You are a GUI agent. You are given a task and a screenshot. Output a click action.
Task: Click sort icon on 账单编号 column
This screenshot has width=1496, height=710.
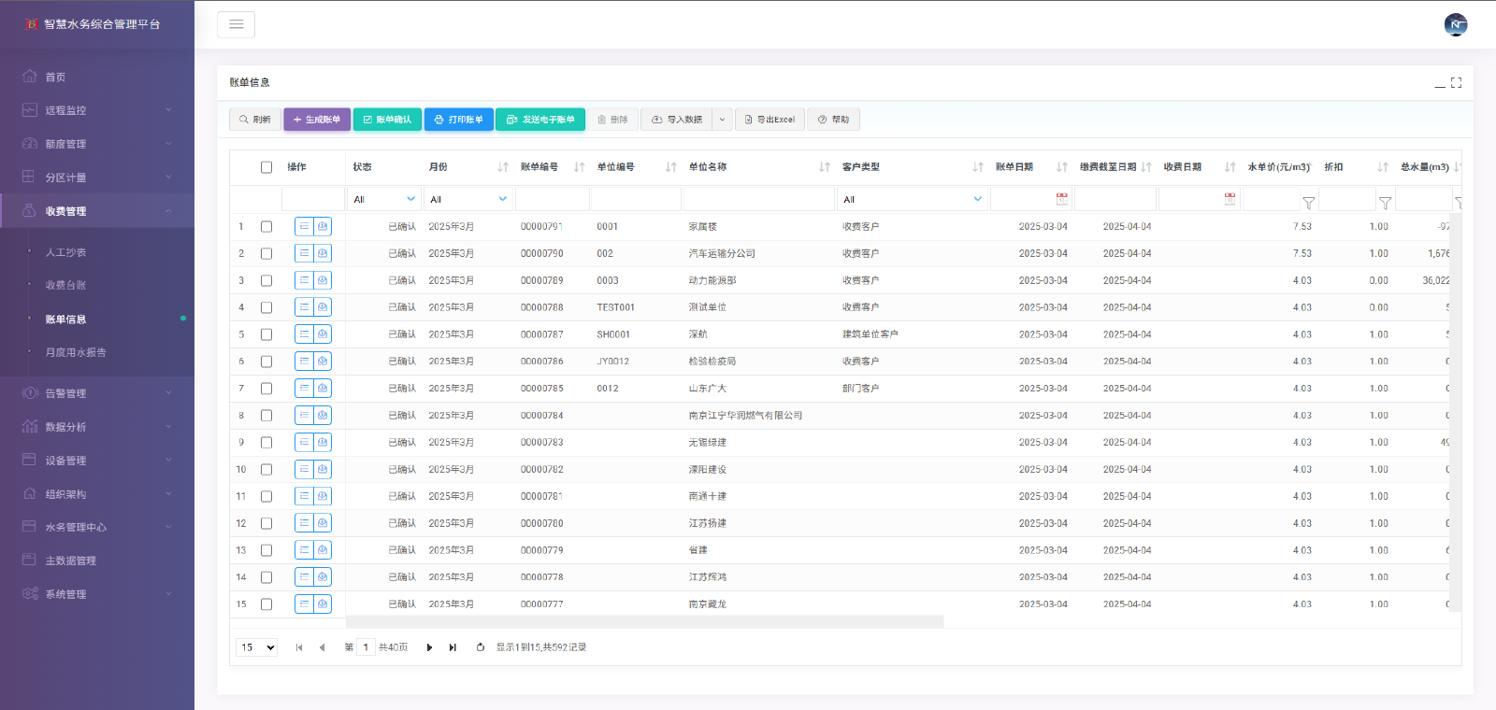coord(579,167)
